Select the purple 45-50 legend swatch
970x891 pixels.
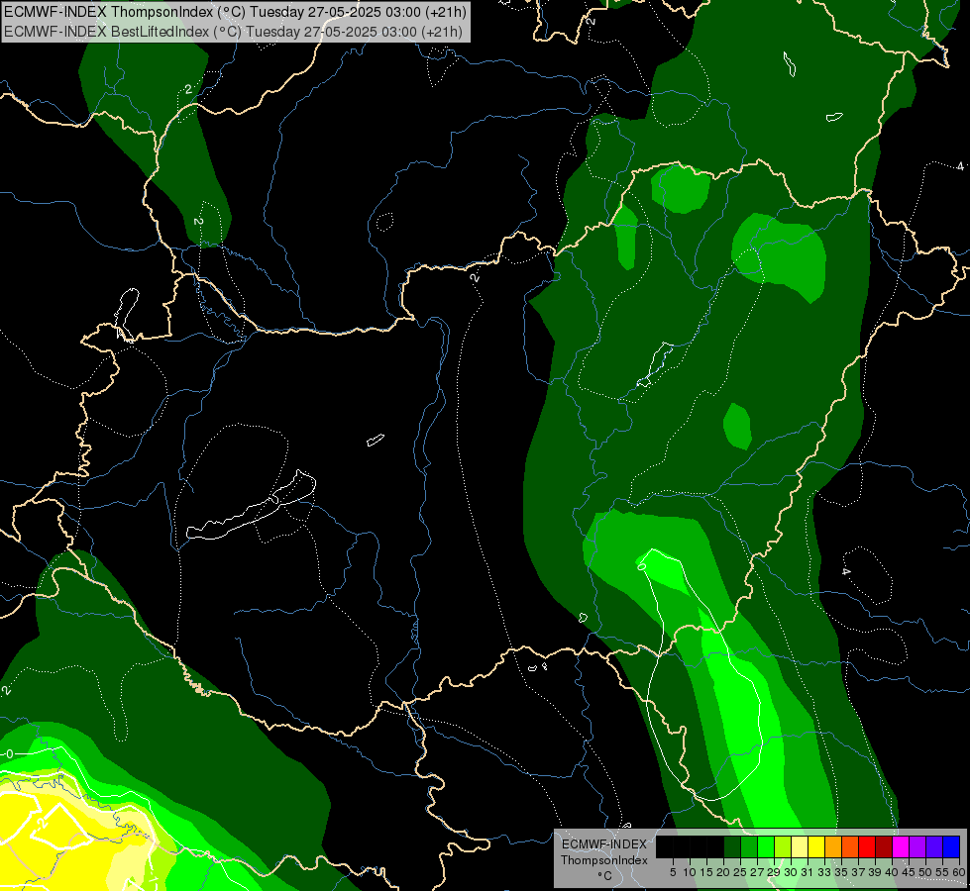pyautogui.click(x=917, y=846)
